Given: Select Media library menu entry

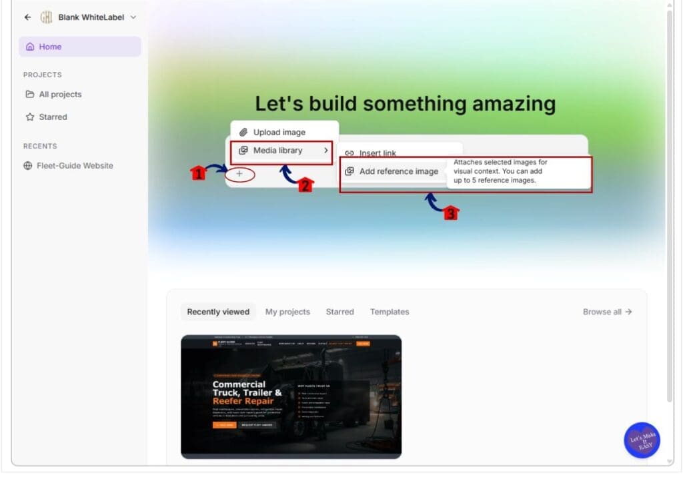Looking at the screenshot, I should [281, 151].
